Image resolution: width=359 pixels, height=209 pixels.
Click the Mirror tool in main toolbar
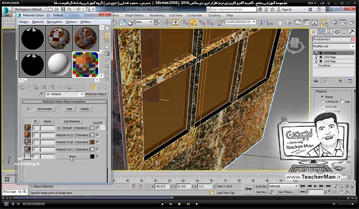coord(261,23)
